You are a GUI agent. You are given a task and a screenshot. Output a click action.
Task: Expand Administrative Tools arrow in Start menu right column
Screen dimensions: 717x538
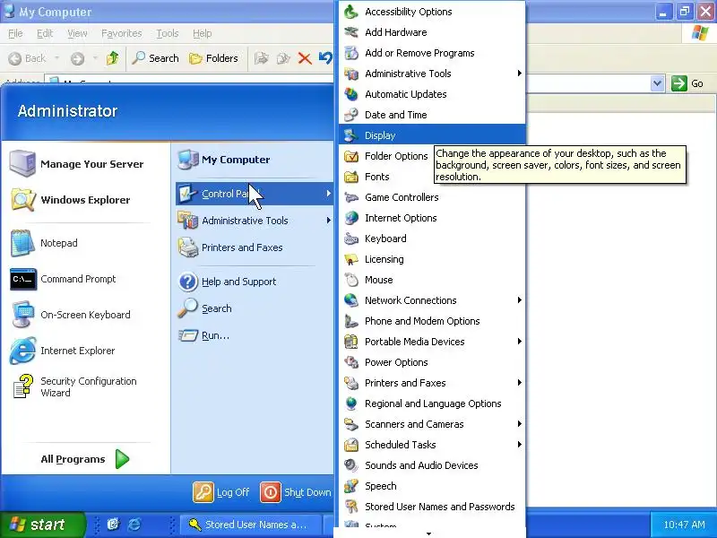(x=328, y=221)
